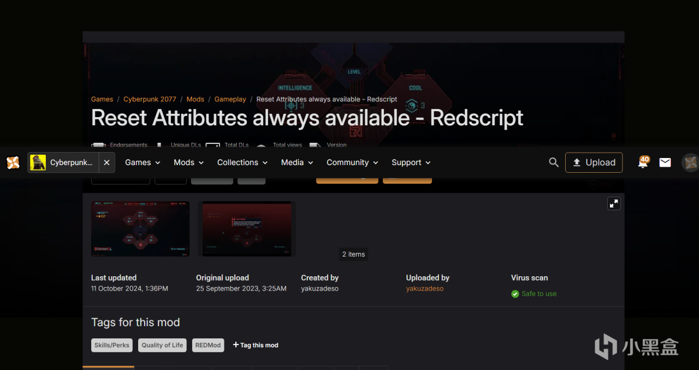Click the Upload button

[594, 162]
